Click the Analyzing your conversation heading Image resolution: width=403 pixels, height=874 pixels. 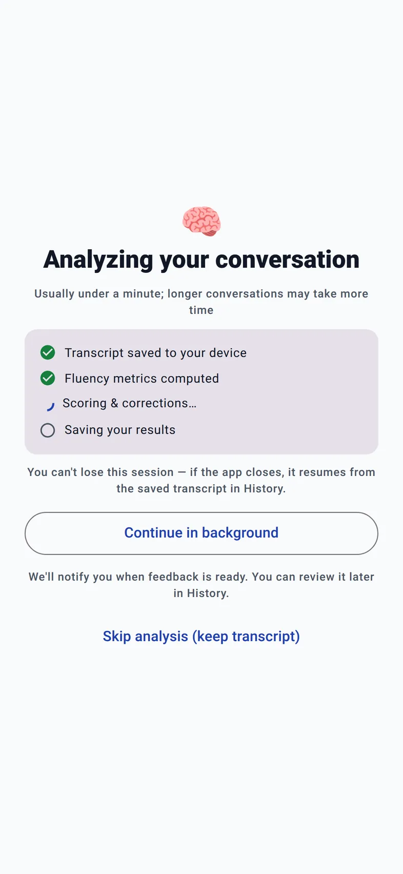(201, 259)
